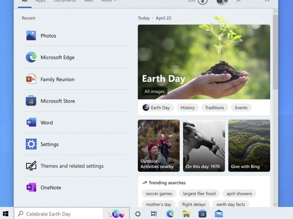Open the user profile avatar
The image size is (293, 219).
click(x=222, y=1)
